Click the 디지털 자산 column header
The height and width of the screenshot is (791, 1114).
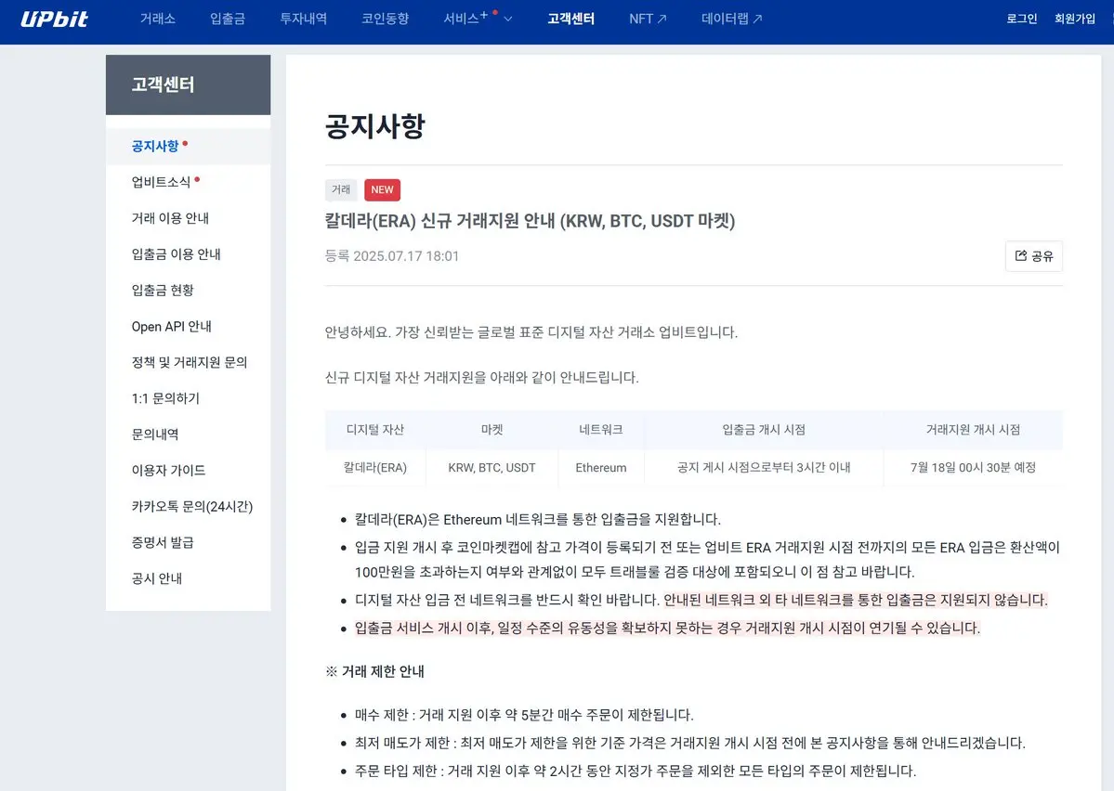pos(375,430)
